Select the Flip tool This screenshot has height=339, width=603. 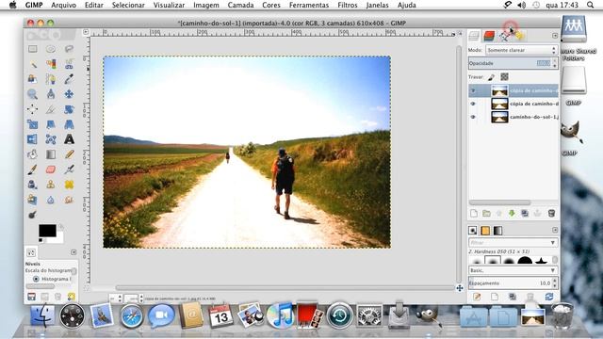pyautogui.click(x=33, y=138)
